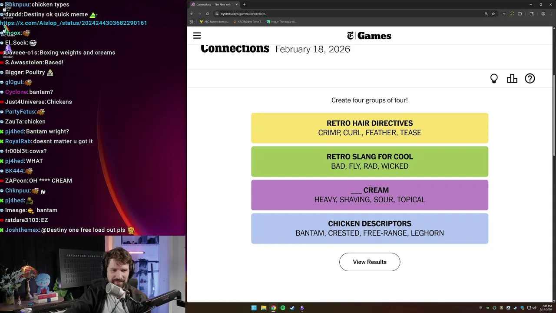This screenshot has height=313, width=556.
Task: Open the stats bar chart icon
Action: click(512, 79)
